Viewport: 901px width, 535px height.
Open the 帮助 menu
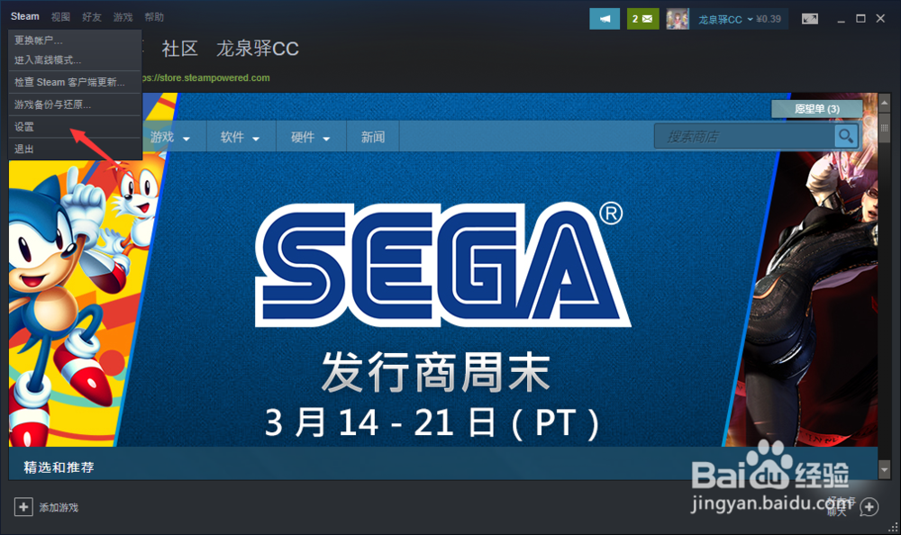click(154, 17)
